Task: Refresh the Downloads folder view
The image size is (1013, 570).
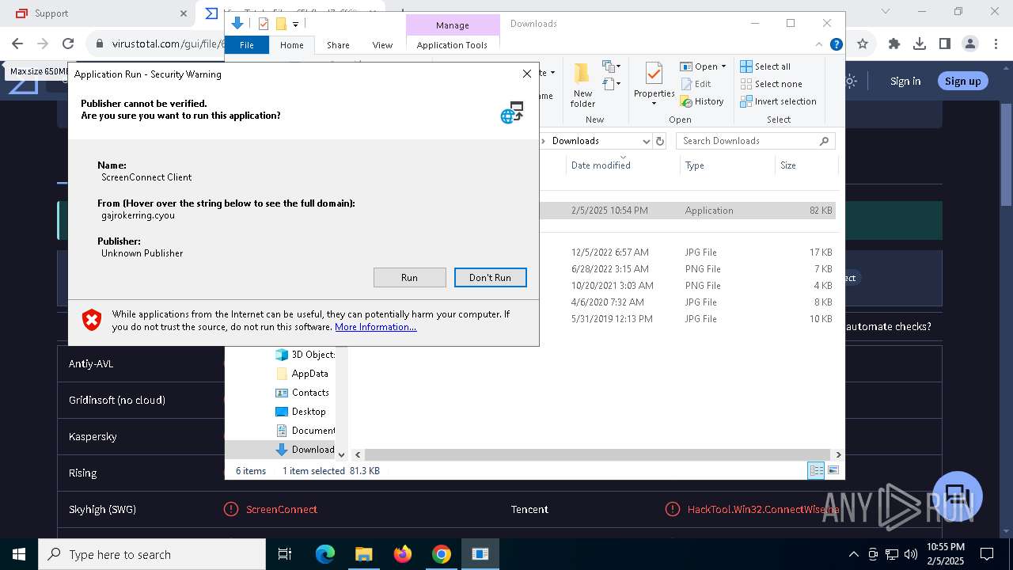Action: (661, 141)
